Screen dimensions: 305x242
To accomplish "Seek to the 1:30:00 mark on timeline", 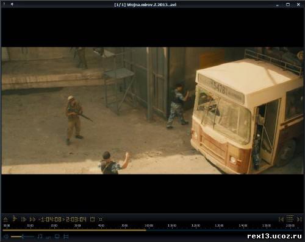I will click(219, 226).
